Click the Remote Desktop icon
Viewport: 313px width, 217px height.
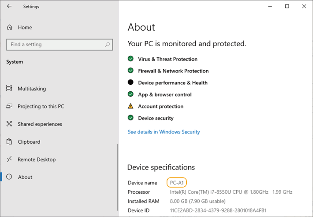[x=9, y=159]
